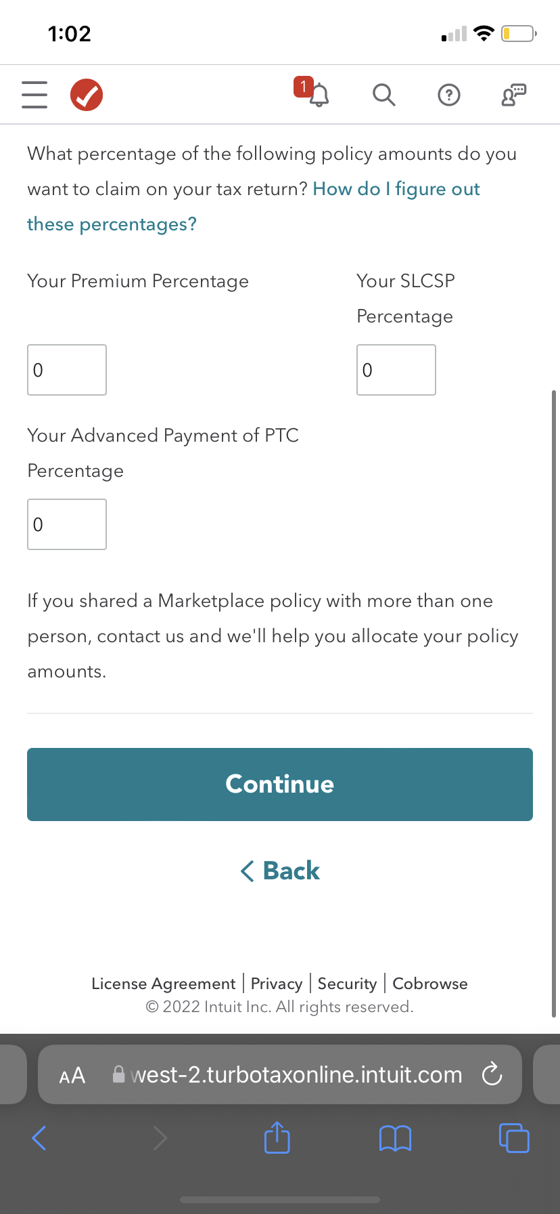Screen dimensions: 560x1214
Task: Open the notifications bell
Action: tap(319, 95)
